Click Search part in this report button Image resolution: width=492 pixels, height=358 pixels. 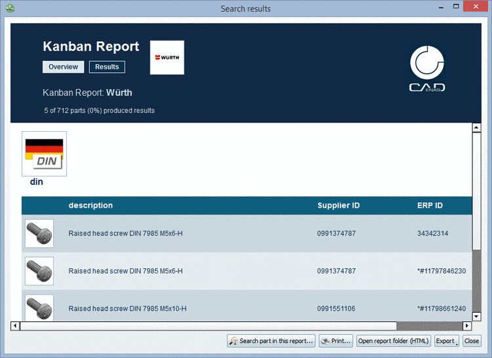271,341
